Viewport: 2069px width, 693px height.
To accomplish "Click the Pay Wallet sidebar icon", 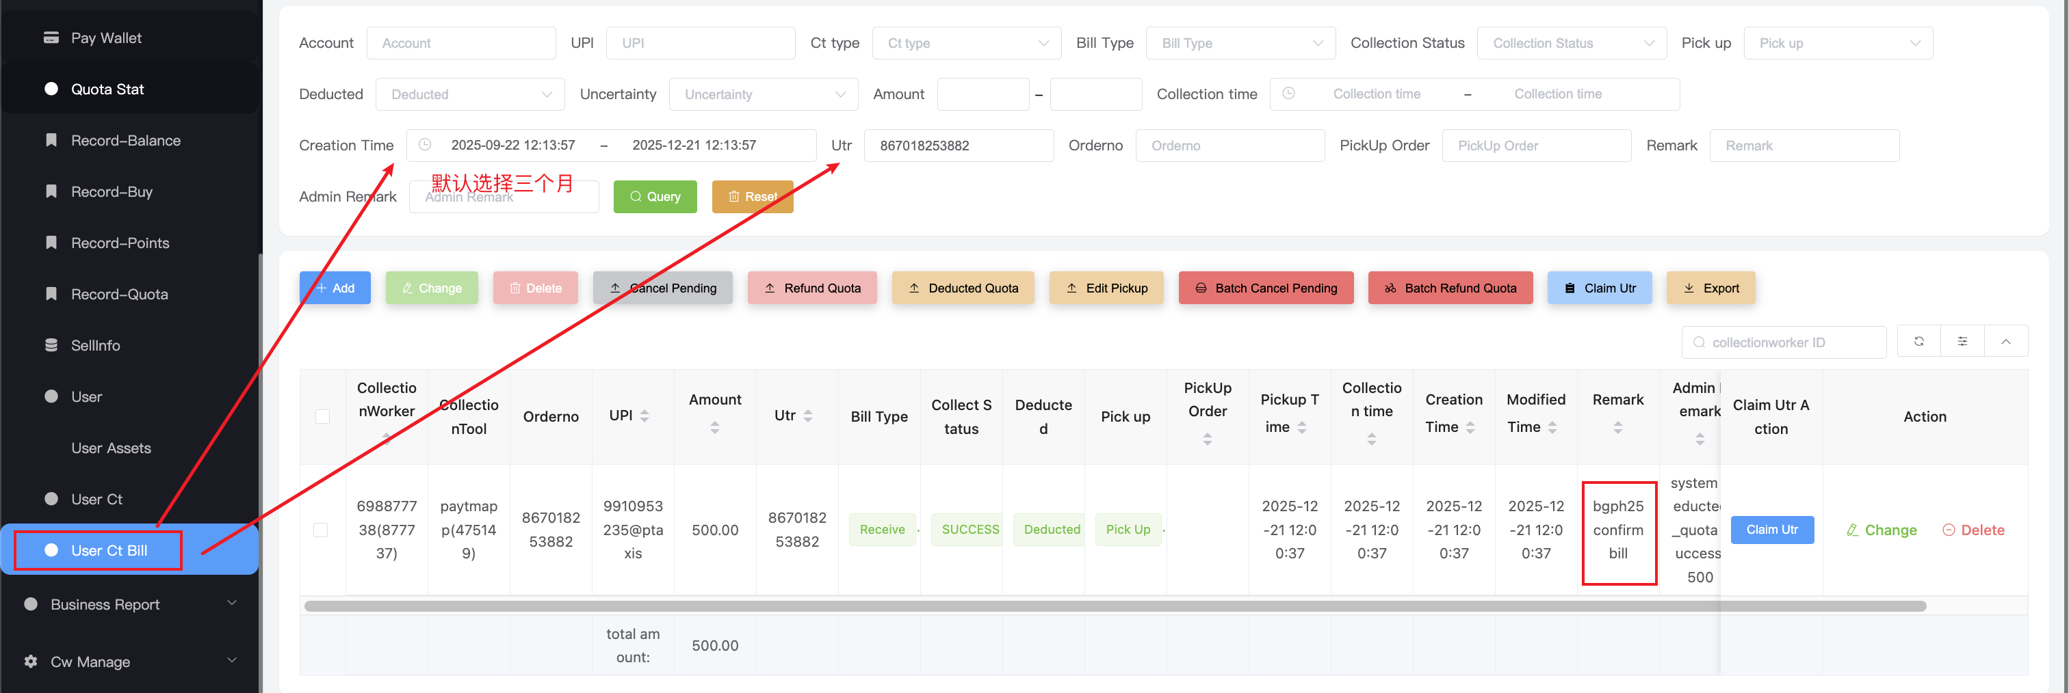I will 51,38.
